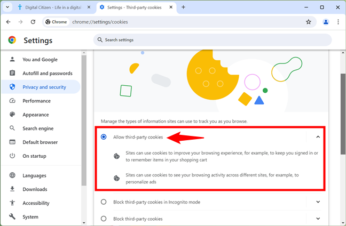Click the back navigation arrow
346x226 pixels.
(x=8, y=22)
